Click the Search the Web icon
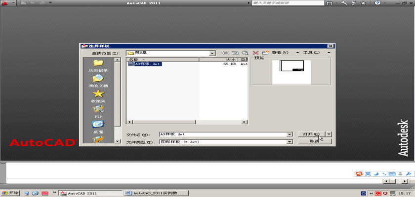 tap(245, 53)
